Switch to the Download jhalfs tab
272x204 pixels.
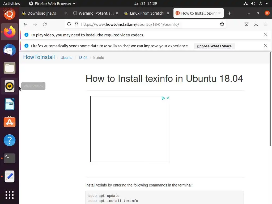point(42,13)
